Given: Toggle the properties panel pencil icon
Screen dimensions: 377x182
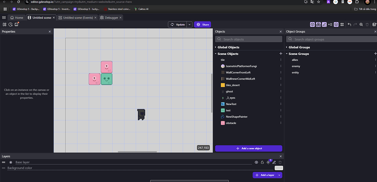Looking at the screenshot, I should [x=324, y=24].
